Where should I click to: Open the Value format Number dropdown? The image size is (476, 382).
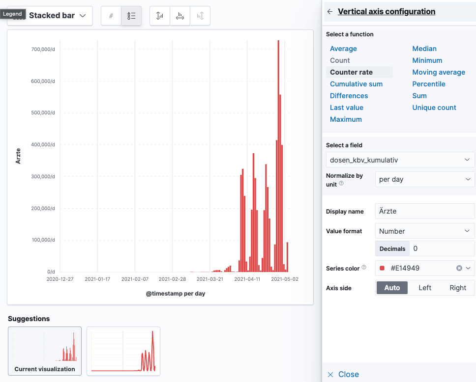[x=424, y=231]
